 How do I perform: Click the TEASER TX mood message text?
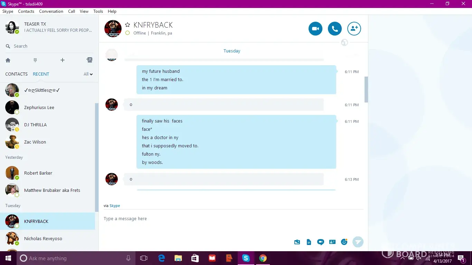[58, 30]
